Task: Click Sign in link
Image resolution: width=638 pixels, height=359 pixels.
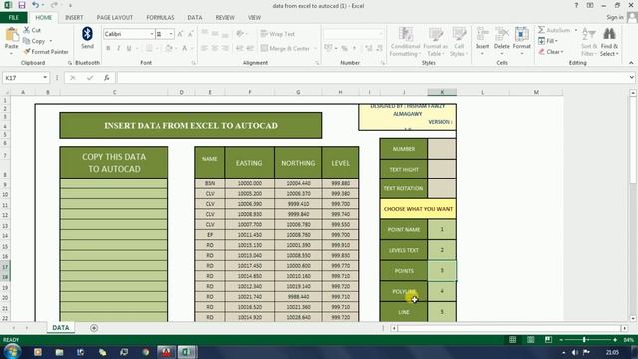Action: (x=615, y=17)
